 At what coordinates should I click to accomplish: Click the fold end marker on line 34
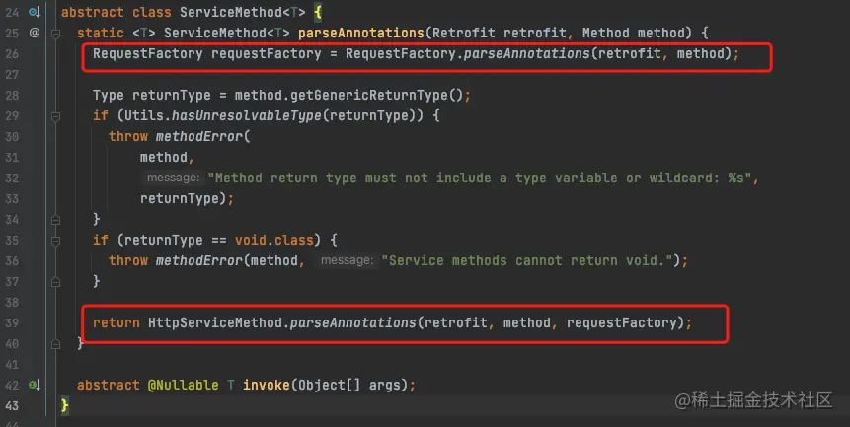[x=55, y=219]
